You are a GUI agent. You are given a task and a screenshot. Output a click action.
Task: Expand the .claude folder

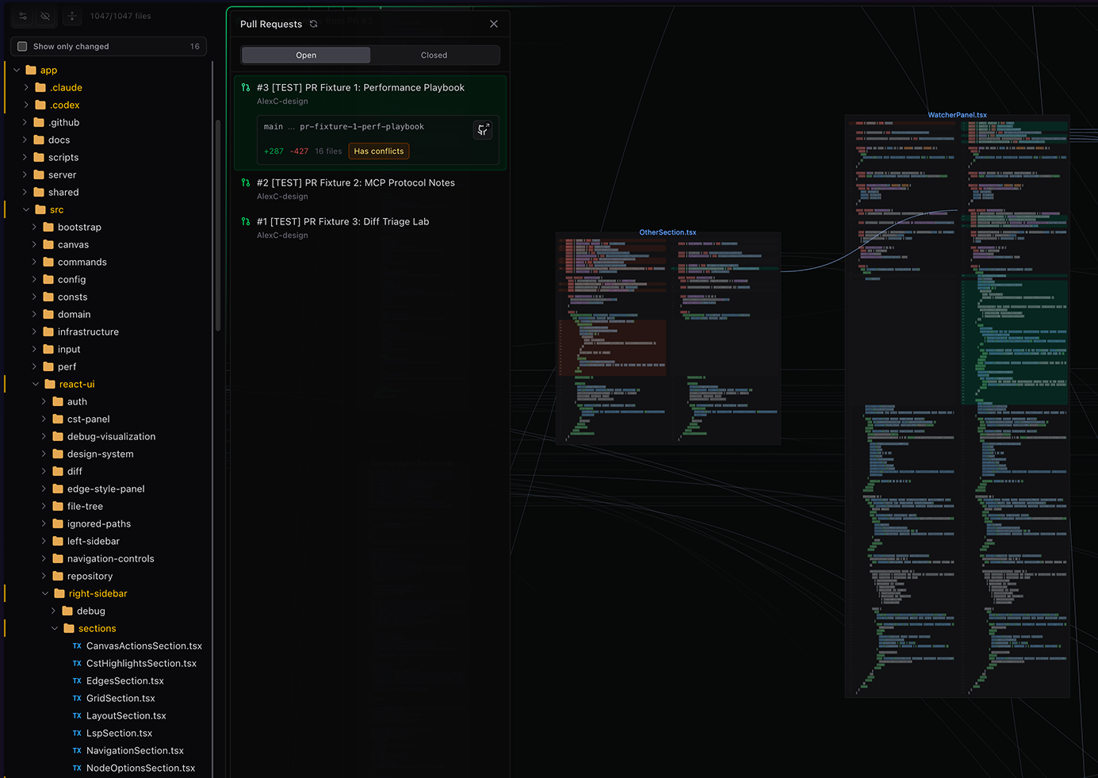click(26, 87)
